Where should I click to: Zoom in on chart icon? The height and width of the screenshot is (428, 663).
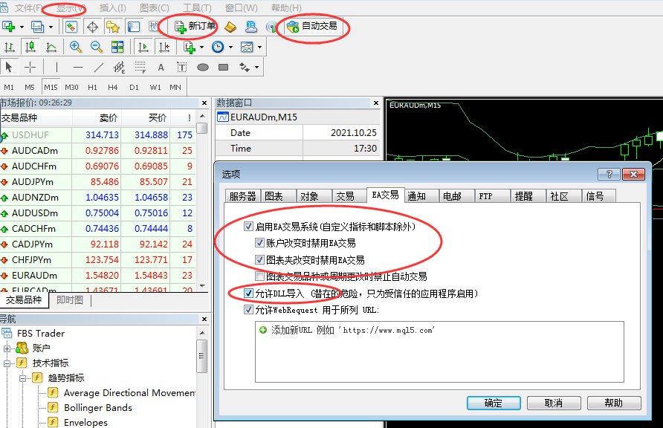pyautogui.click(x=76, y=47)
